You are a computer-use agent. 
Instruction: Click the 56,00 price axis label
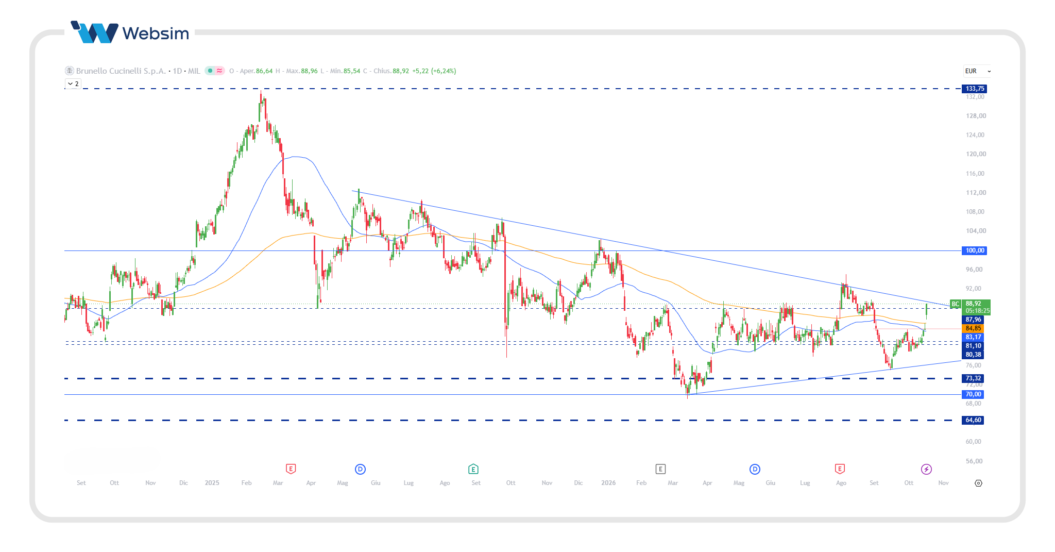(x=974, y=461)
